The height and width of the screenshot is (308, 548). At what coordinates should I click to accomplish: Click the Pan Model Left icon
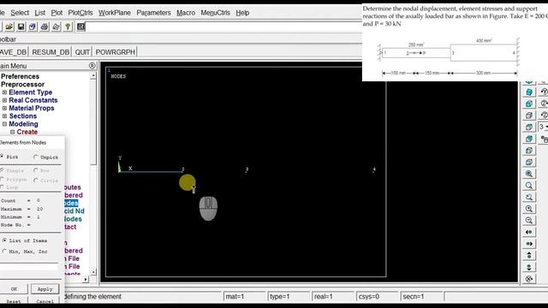click(x=529, y=232)
